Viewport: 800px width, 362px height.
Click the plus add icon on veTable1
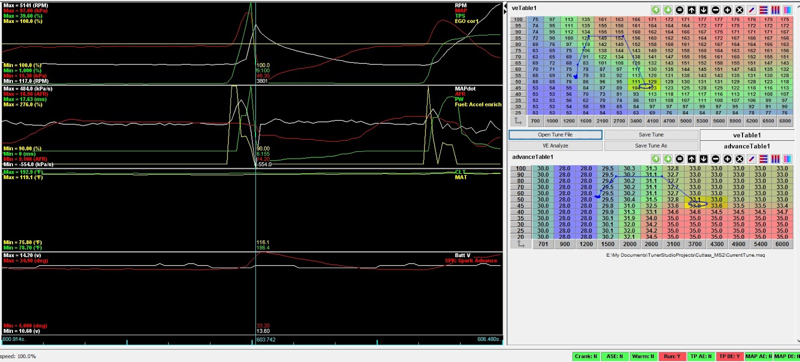point(727,10)
